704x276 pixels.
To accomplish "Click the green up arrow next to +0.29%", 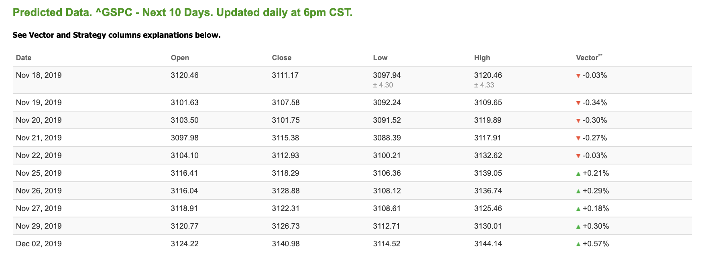I will 578,191.
